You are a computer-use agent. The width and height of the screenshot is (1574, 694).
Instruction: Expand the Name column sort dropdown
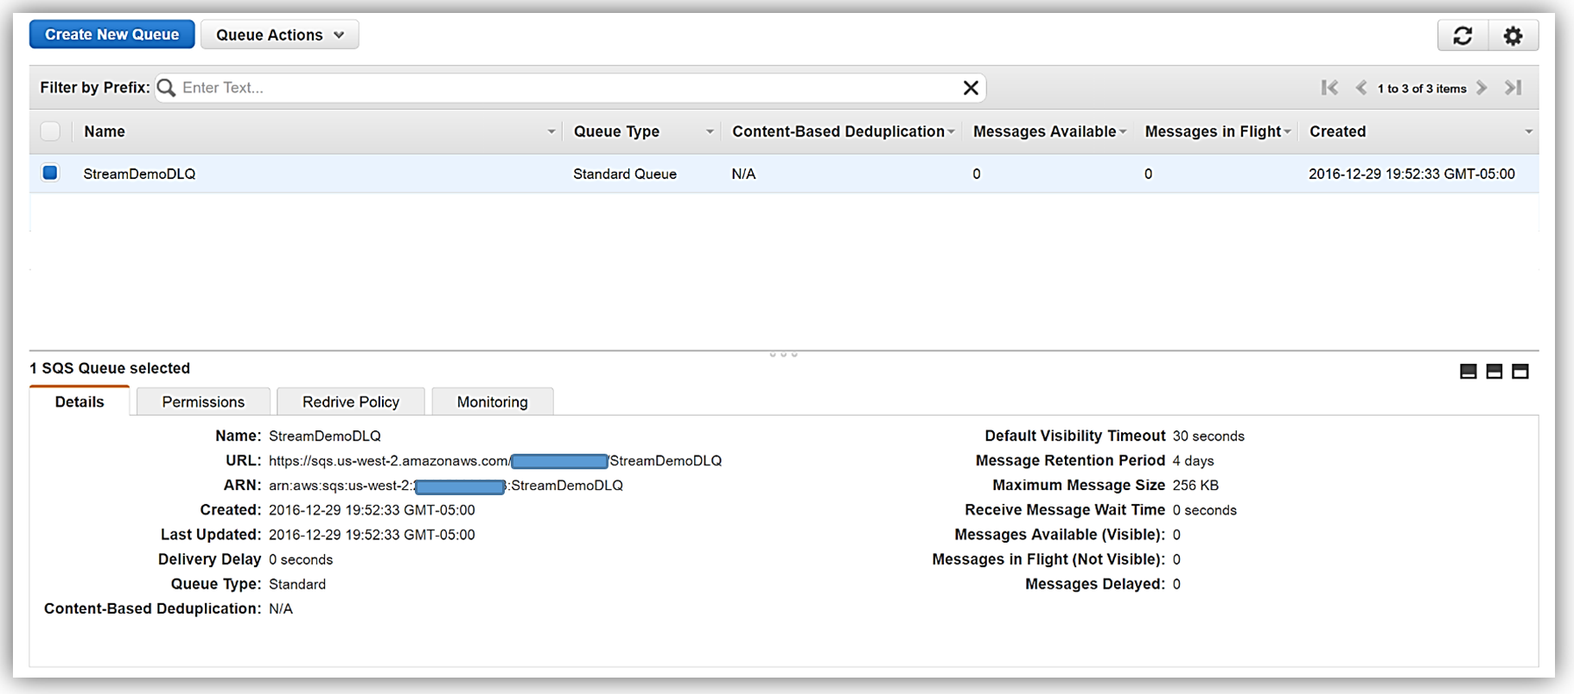point(551,131)
